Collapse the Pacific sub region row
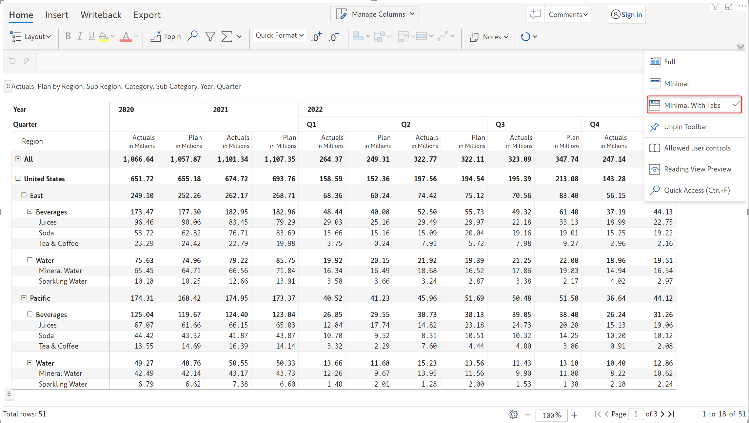The image size is (749, 423). coord(24,298)
